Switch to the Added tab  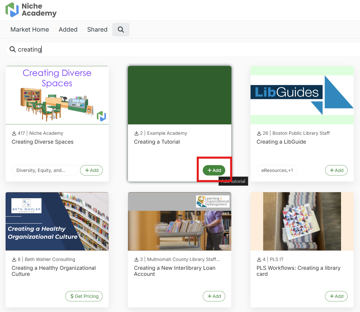coord(68,30)
